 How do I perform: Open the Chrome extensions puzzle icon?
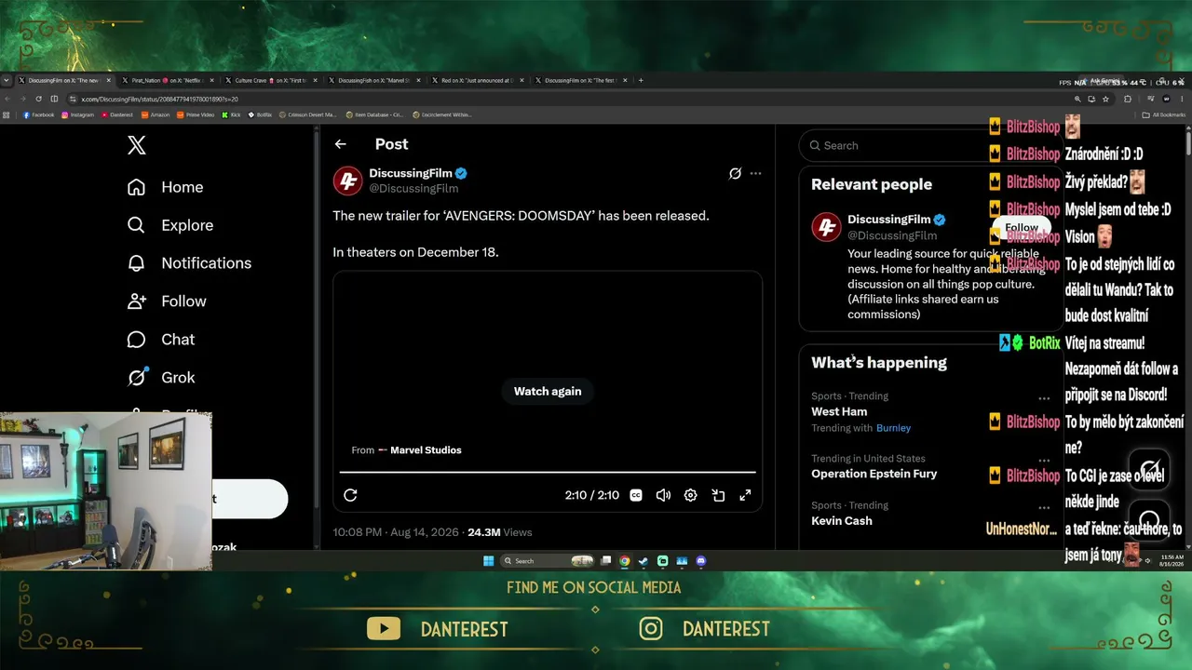(x=1127, y=99)
